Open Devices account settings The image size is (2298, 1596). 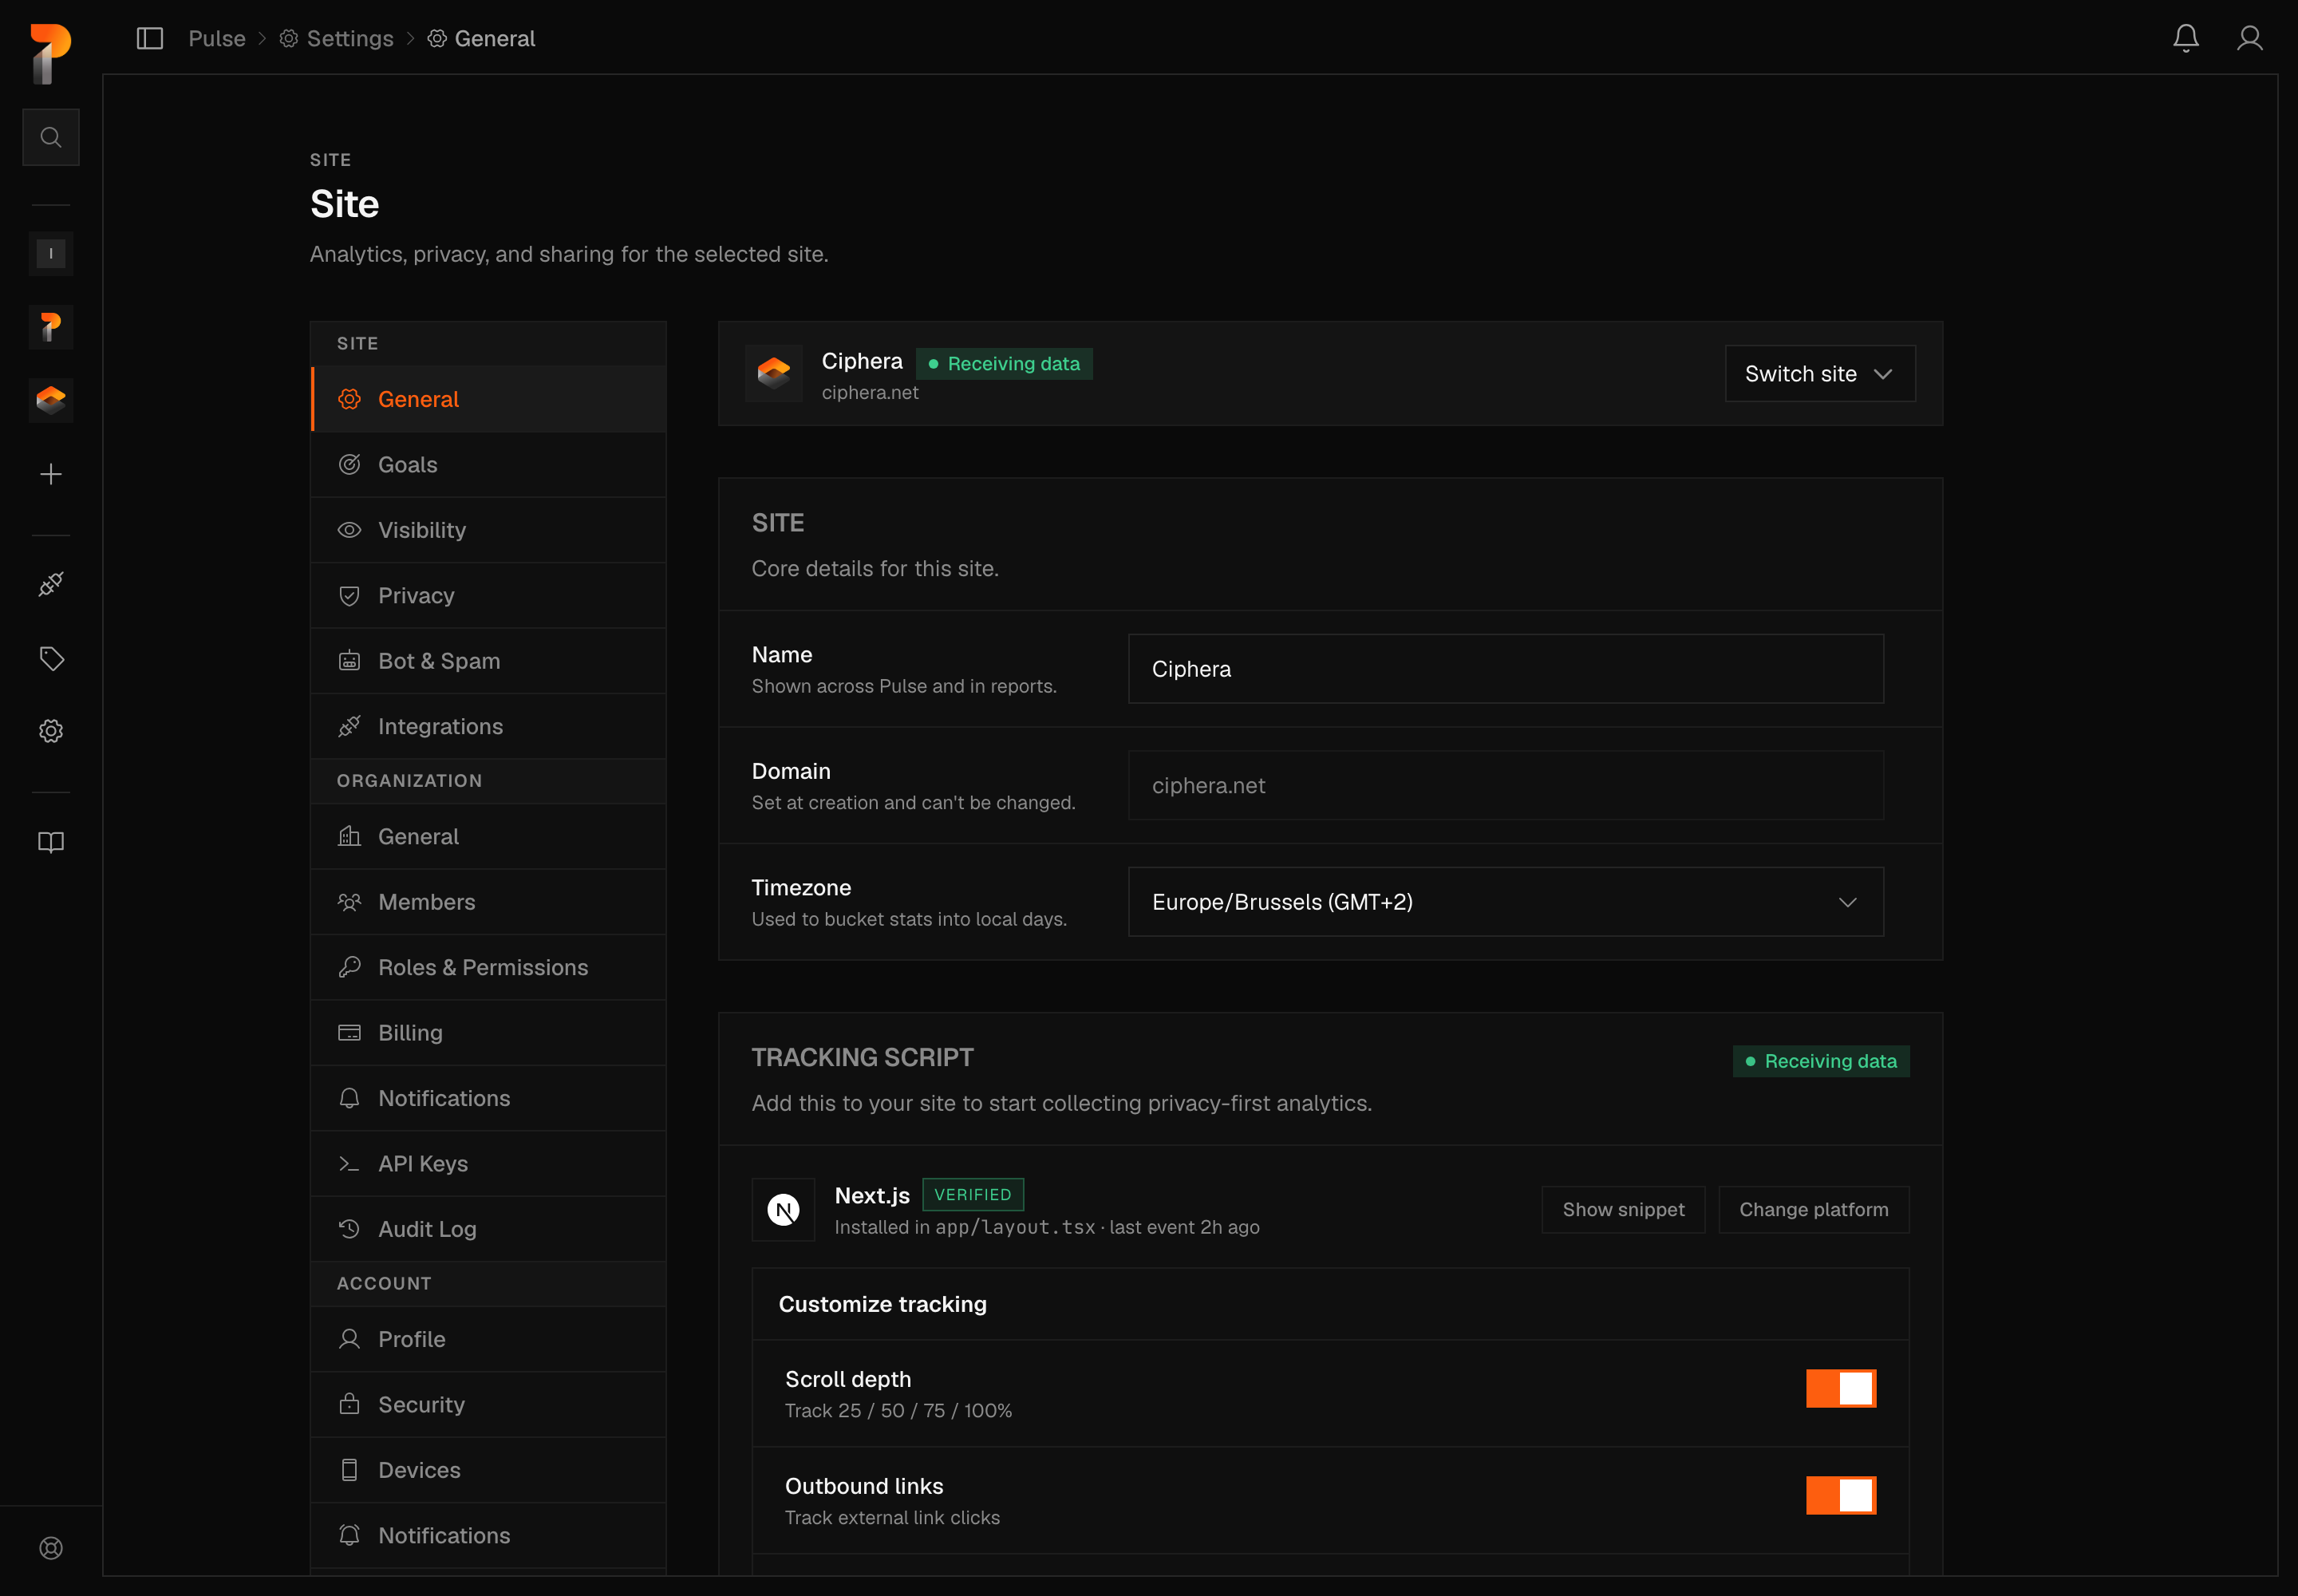(x=489, y=1470)
